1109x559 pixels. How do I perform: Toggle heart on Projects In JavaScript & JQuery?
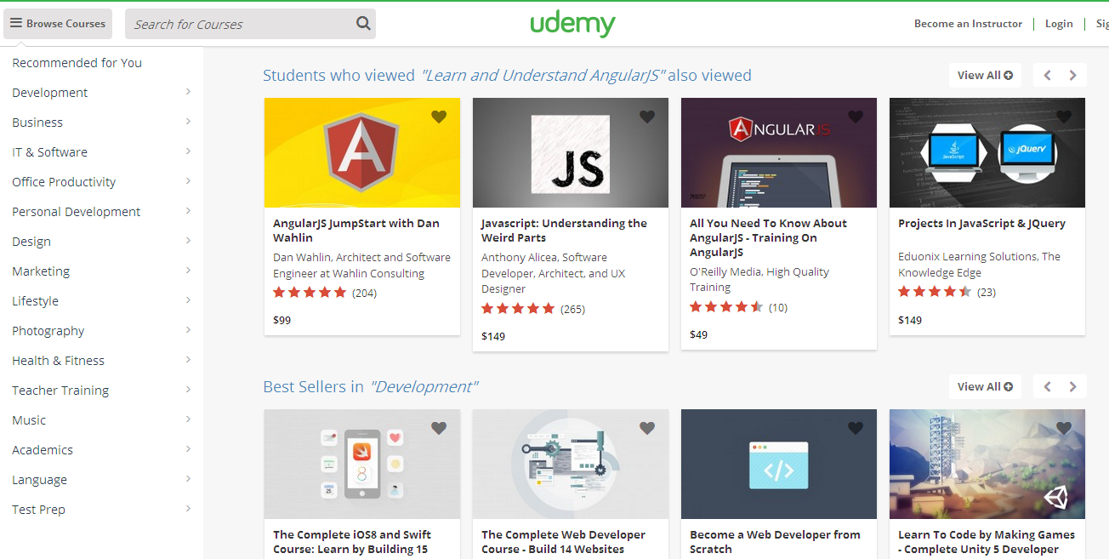[1064, 117]
